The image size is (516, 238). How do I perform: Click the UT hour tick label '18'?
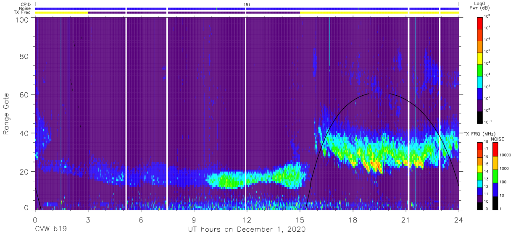(353, 219)
